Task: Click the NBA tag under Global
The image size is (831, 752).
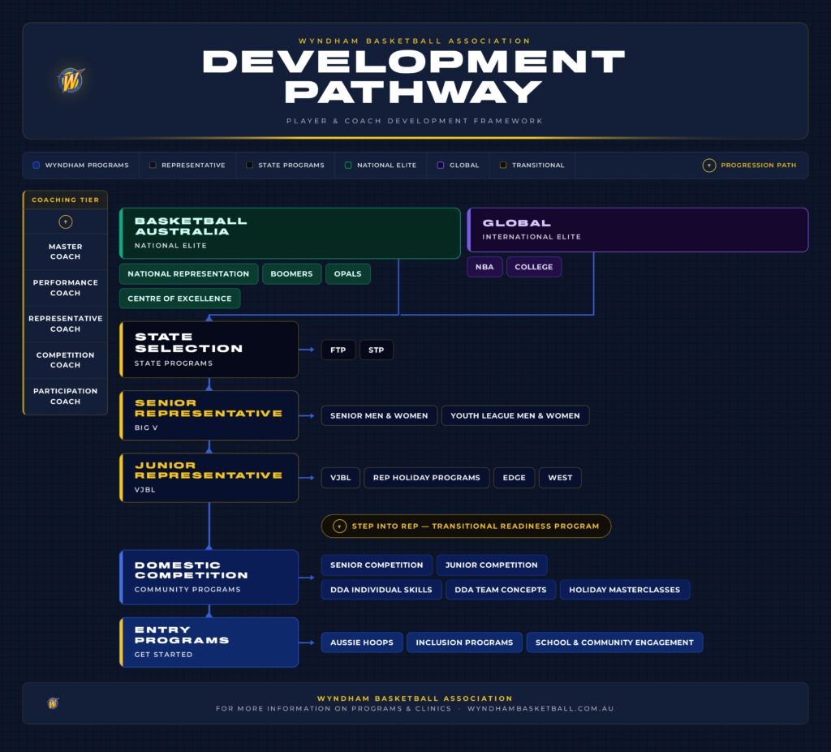Action: (x=484, y=267)
